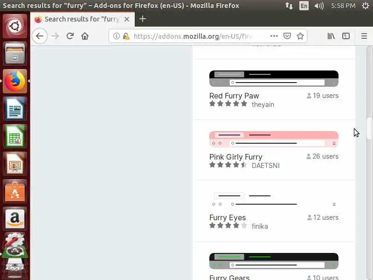Screen dimensions: 373x280
Task: Open the Firefox hamburger menu
Action: (364, 36)
